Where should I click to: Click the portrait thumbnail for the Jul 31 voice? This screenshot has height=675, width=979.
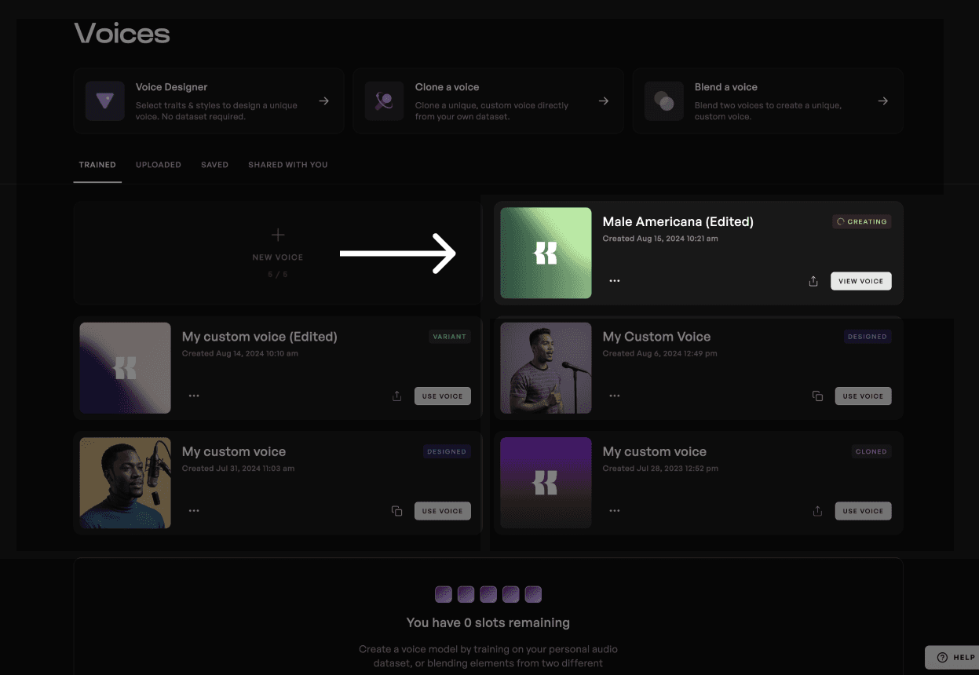point(126,483)
